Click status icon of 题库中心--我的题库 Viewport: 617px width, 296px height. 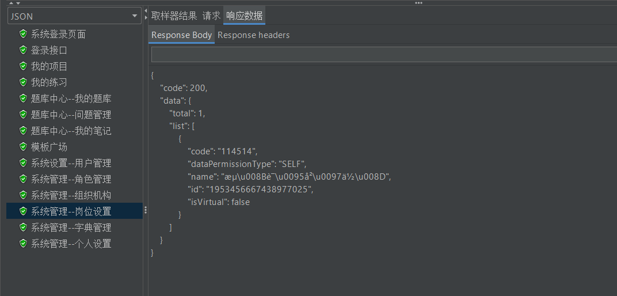tap(23, 98)
